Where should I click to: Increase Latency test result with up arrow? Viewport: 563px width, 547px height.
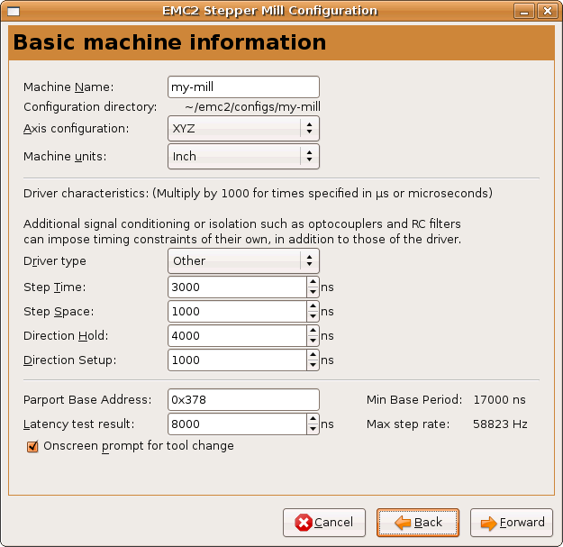click(x=313, y=419)
